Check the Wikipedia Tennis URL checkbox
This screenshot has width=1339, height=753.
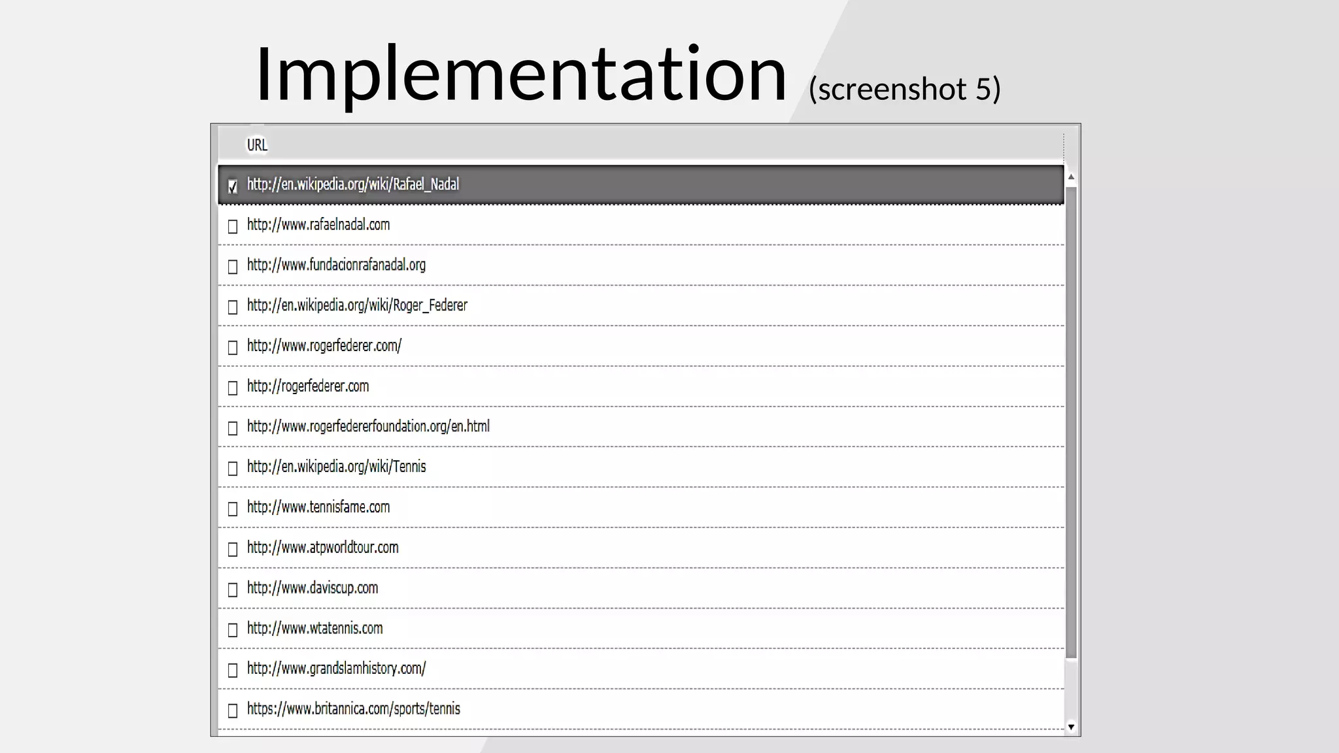click(x=233, y=469)
